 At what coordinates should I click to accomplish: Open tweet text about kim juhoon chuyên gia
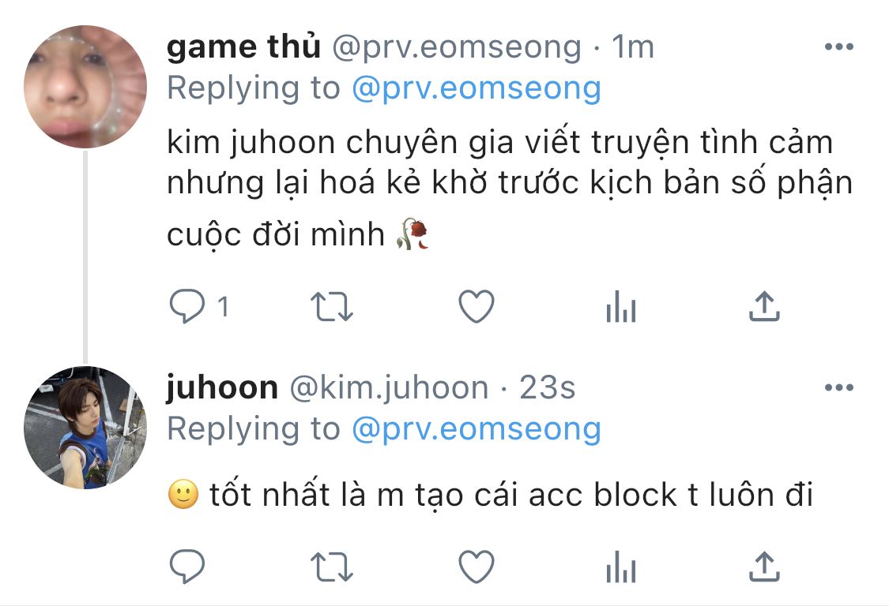point(510,188)
